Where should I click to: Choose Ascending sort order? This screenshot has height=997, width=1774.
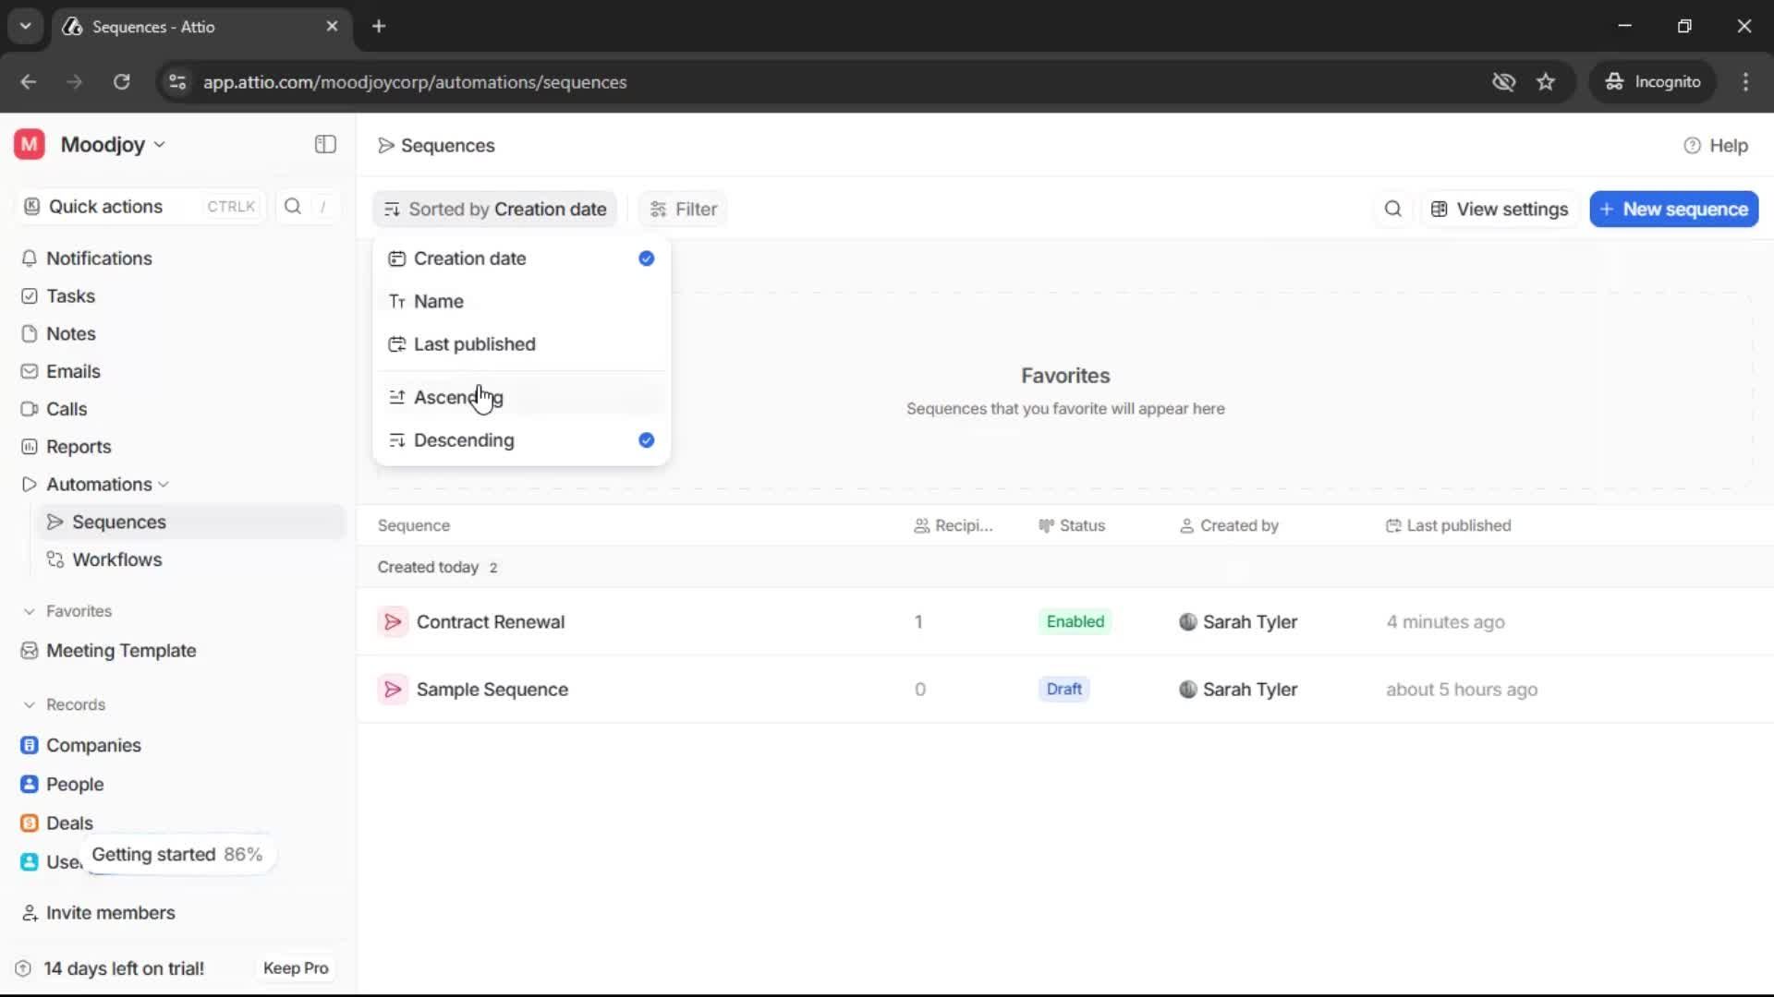coord(458,398)
